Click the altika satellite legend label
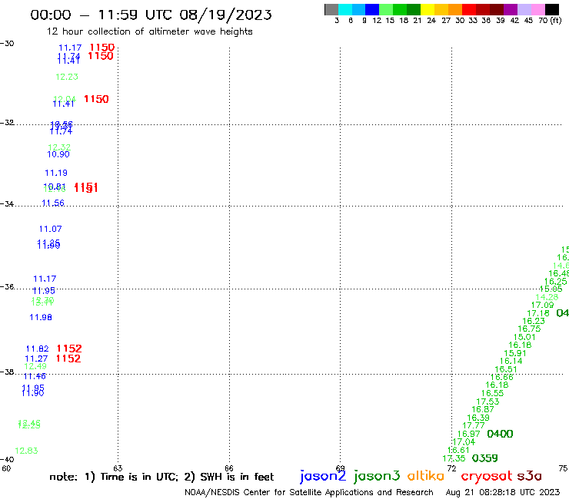The height and width of the screenshot is (499, 569). [426, 476]
